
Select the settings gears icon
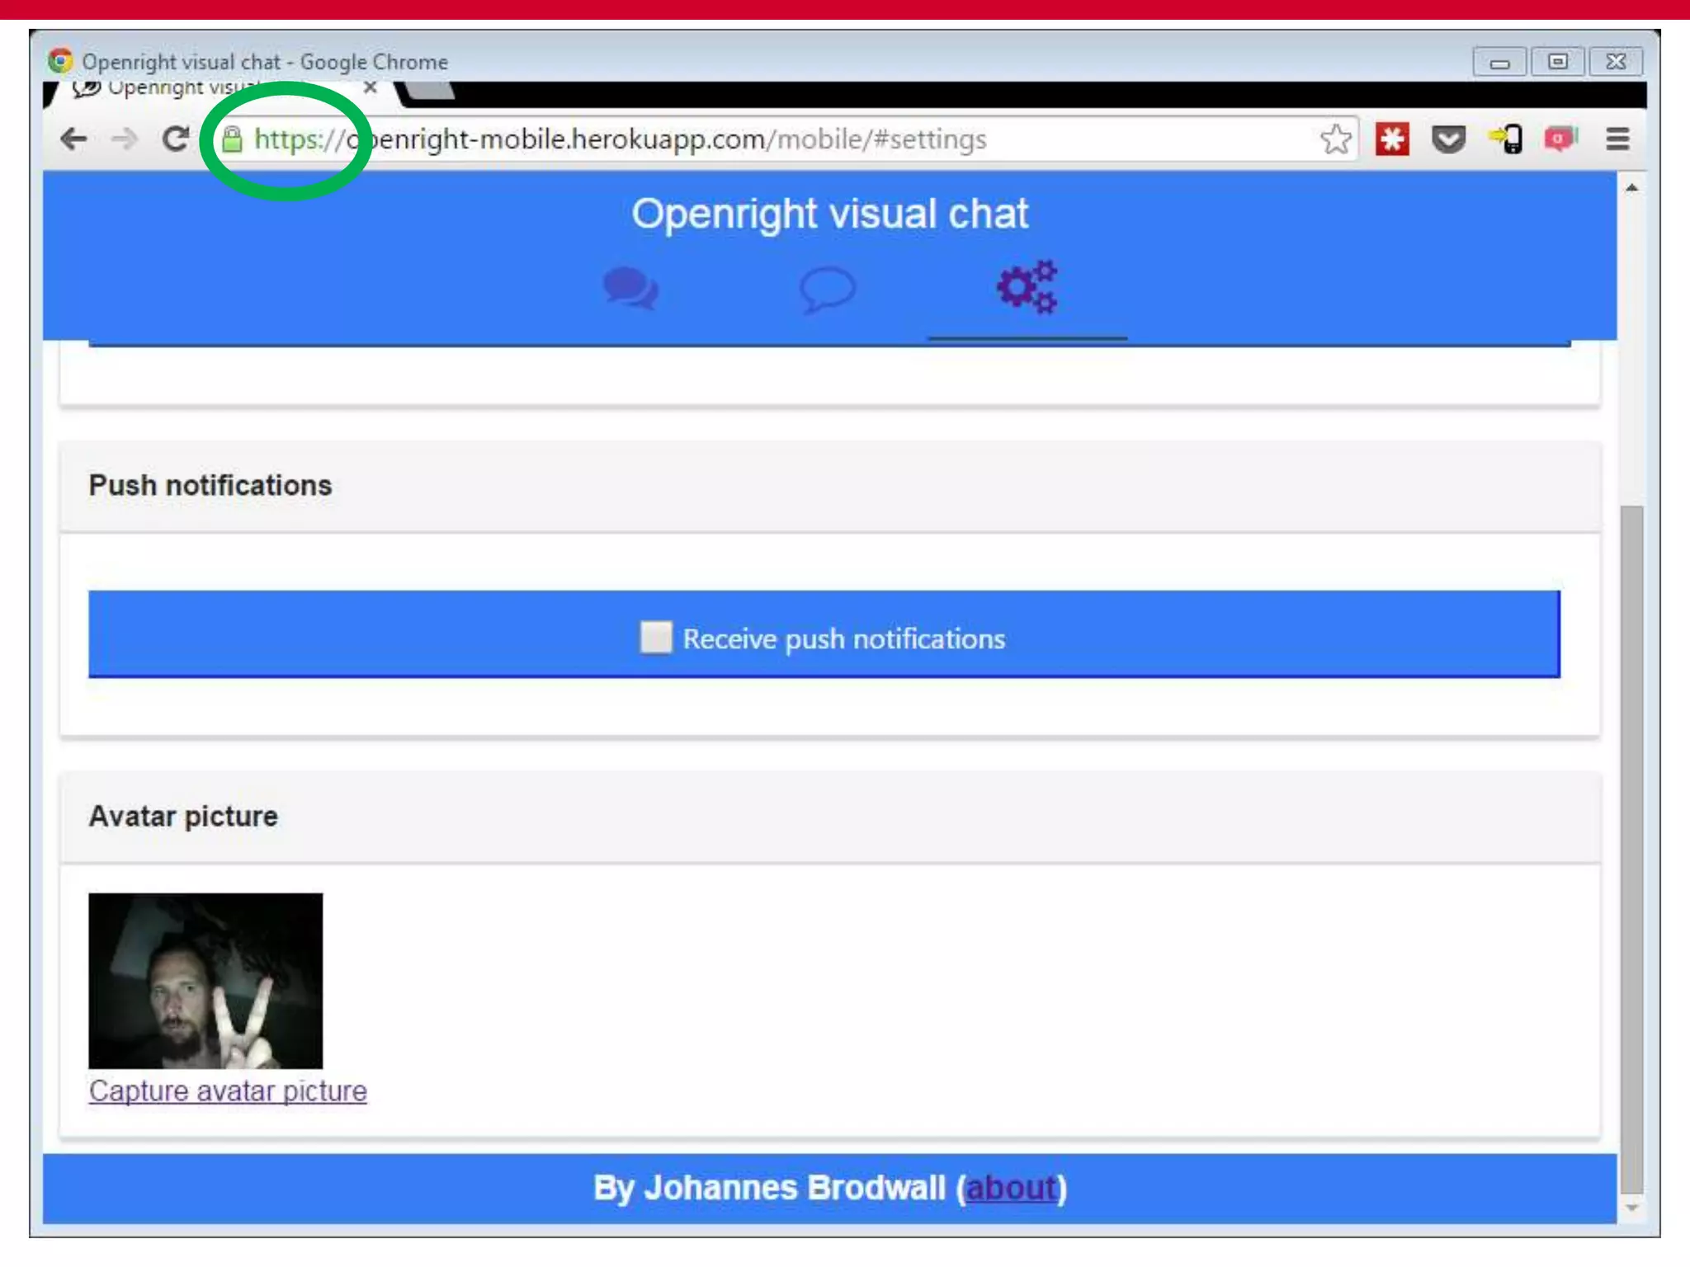tap(1027, 287)
